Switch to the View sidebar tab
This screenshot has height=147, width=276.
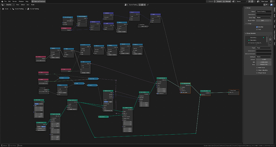(274, 26)
